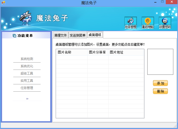The image size is (178, 129).
Task: Sort by 图片分辨率 column header
Action: pyautogui.click(x=98, y=52)
